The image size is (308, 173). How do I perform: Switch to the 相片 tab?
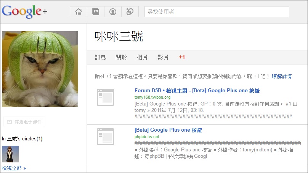(x=142, y=57)
